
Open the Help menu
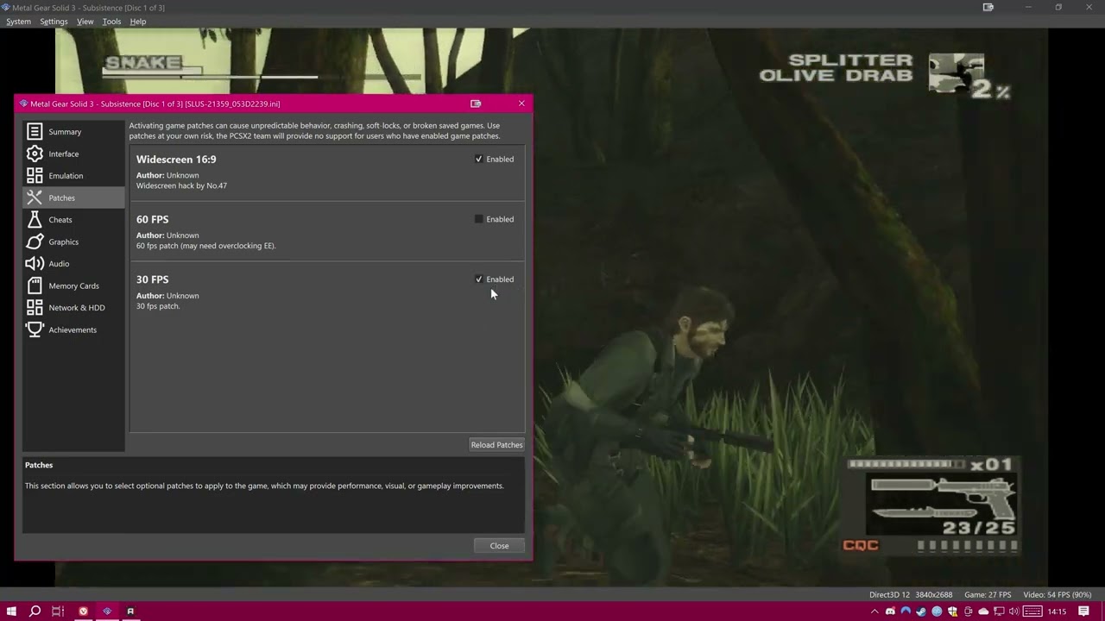138,22
